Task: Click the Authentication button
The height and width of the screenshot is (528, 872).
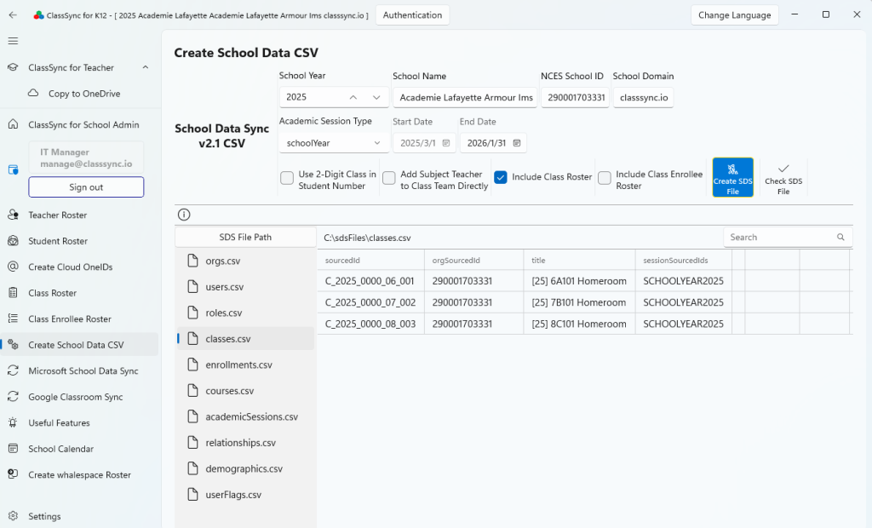Action: (413, 15)
